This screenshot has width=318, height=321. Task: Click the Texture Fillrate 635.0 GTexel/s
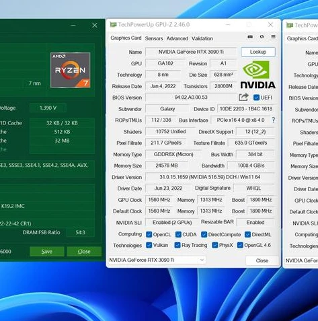click(x=251, y=143)
